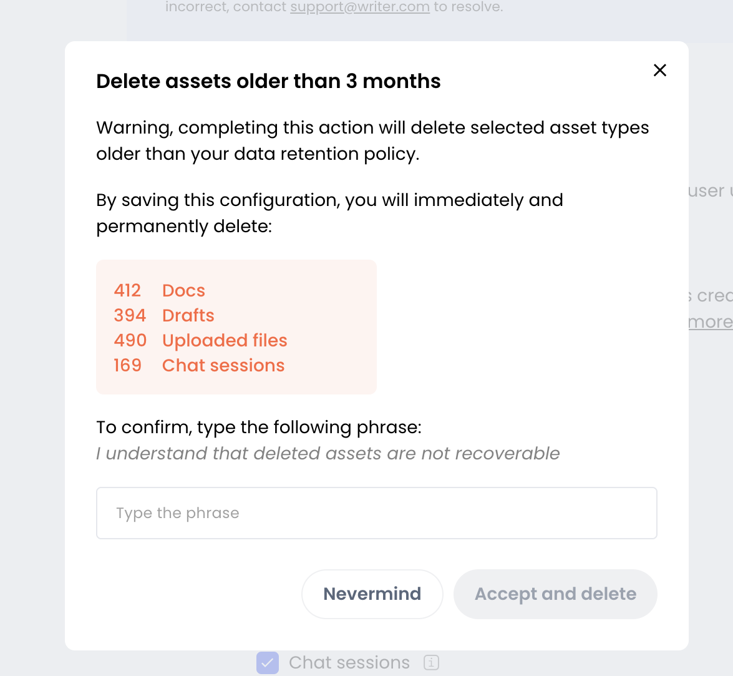This screenshot has width=733, height=676.
Task: Click the Accept and delete button
Action: (x=555, y=594)
